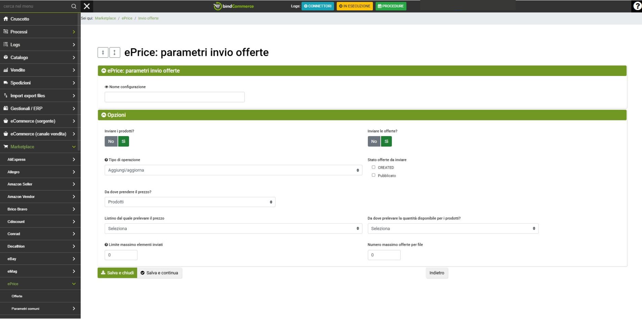Click the Indietro button
Image resolution: width=642 pixels, height=319 pixels.
pyautogui.click(x=436, y=273)
